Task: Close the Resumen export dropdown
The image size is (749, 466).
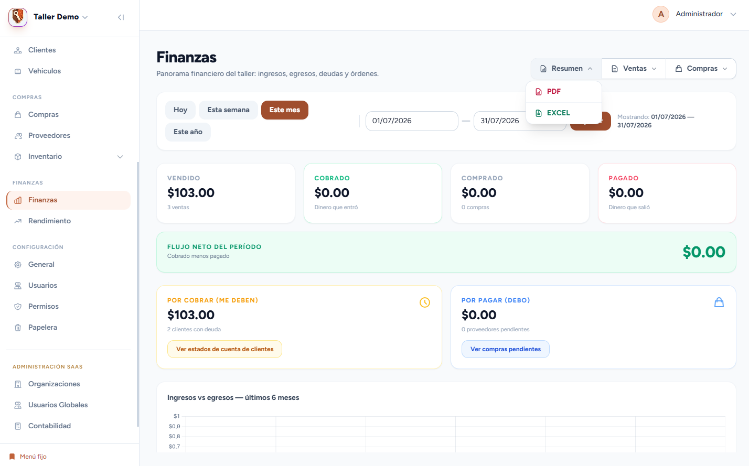Action: tap(566, 69)
